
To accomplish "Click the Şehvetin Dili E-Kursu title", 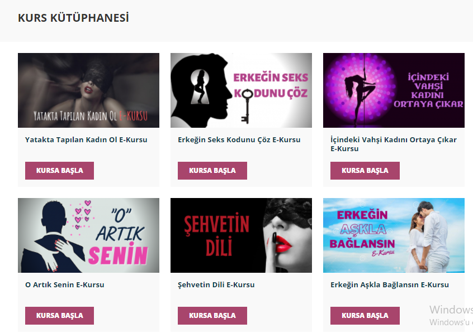I will pos(216,284).
